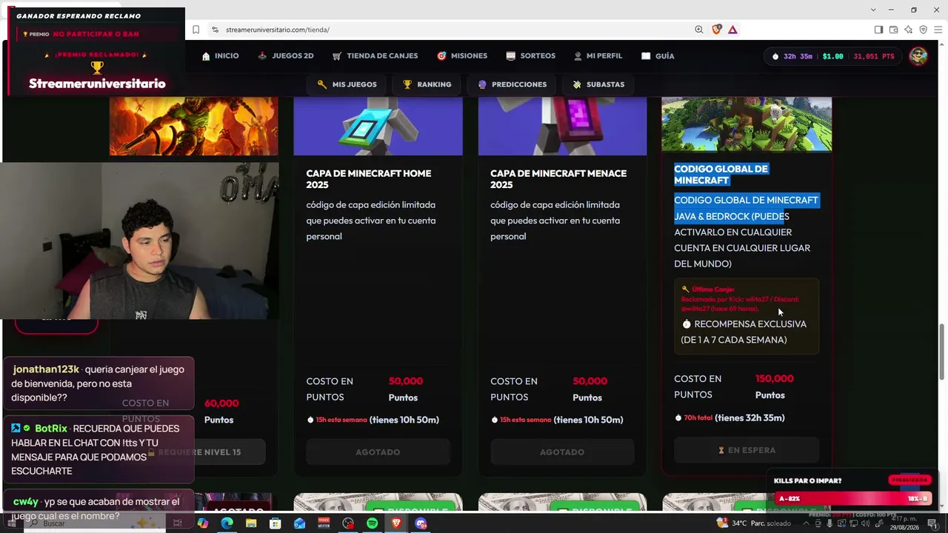This screenshot has width=948, height=533.
Task: Open the Capa de Minecraft Home 2025 image
Action: click(x=378, y=126)
